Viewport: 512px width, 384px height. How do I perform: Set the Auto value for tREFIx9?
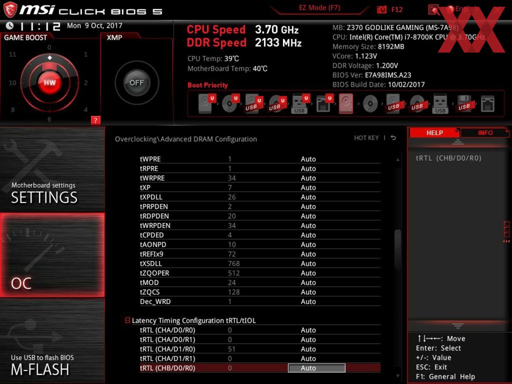pyautogui.click(x=308, y=254)
